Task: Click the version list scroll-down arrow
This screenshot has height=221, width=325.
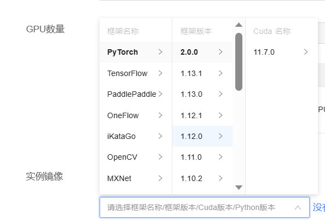Action: [x=239, y=188]
